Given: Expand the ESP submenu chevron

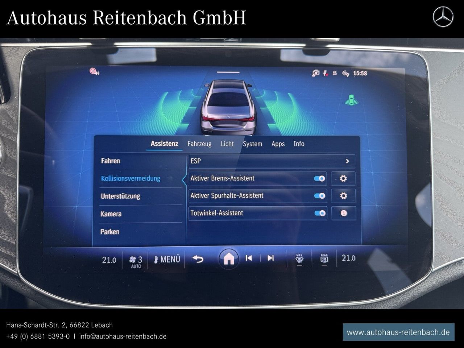Looking at the screenshot, I should click(x=347, y=161).
